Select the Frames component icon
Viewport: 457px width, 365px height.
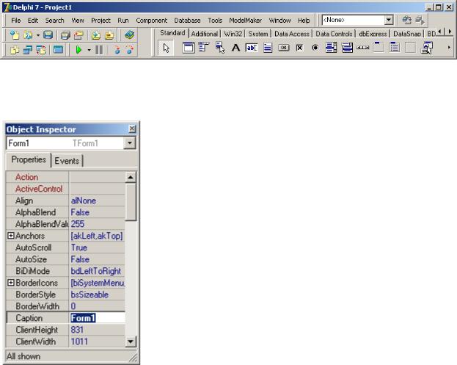189,48
